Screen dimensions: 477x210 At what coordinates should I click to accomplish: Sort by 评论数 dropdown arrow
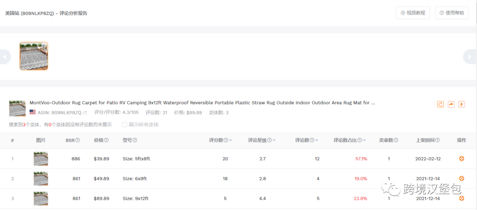pyautogui.click(x=316, y=140)
